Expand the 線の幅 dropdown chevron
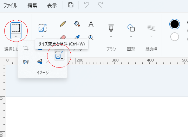Image resolution: width=188 pixels, height=137 pixels. (151, 36)
